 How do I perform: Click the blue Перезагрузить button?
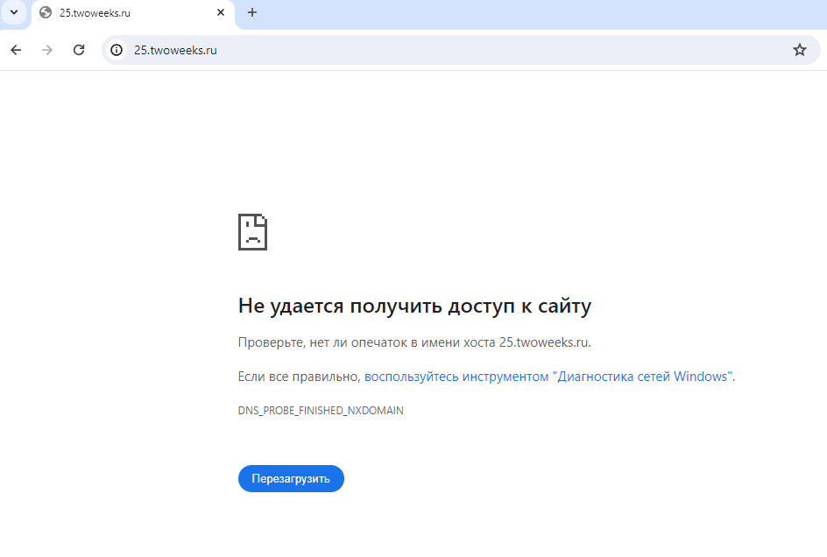pyautogui.click(x=291, y=478)
